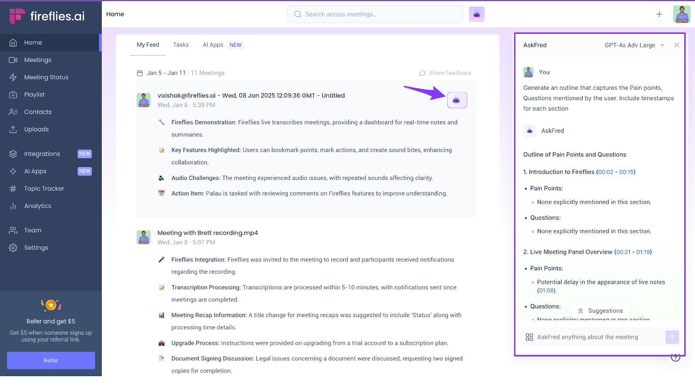Image resolution: width=695 pixels, height=386 pixels.
Task: Click 'Outline of Pain Points and Questions' text
Action: coord(575,155)
